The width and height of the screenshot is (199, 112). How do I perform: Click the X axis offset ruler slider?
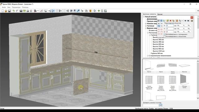click(184, 26)
